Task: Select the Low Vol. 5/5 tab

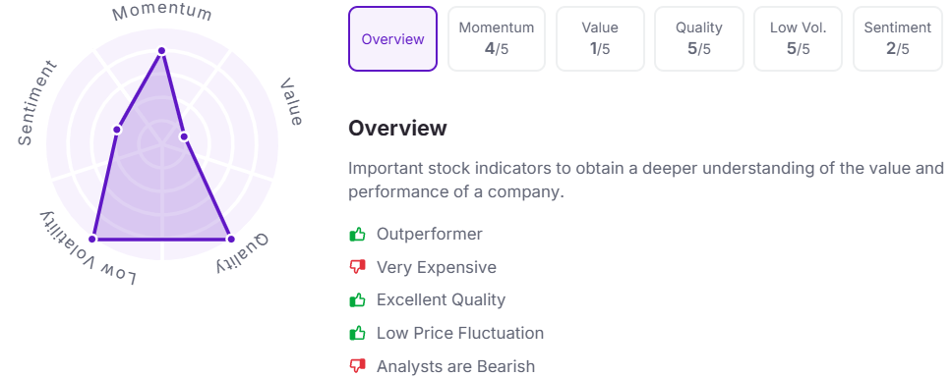Action: pyautogui.click(x=799, y=39)
